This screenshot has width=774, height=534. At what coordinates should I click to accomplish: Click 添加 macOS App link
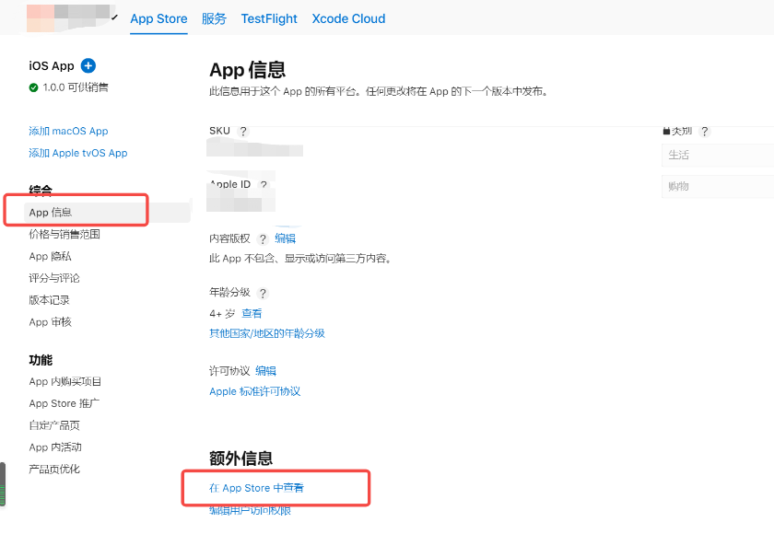[68, 131]
